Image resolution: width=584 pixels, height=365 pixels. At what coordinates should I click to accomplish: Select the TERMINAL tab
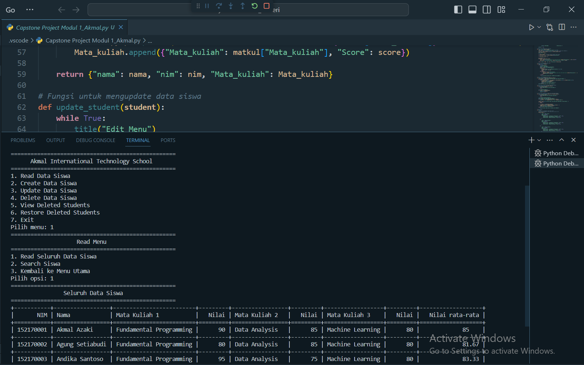pos(138,140)
